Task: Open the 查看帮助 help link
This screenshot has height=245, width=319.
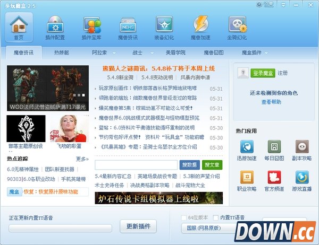Action: (271, 102)
